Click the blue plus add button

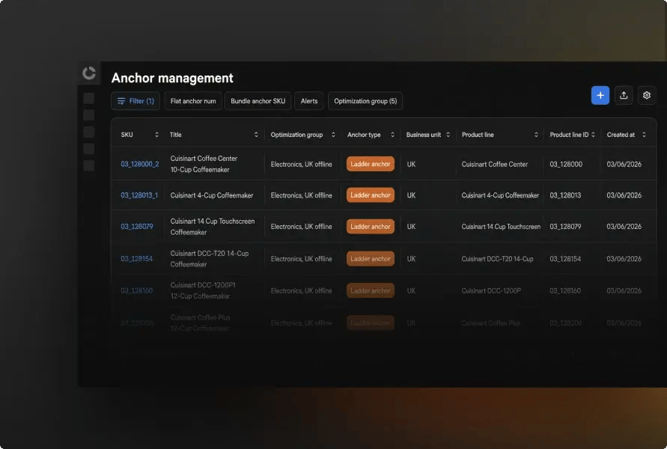click(600, 95)
